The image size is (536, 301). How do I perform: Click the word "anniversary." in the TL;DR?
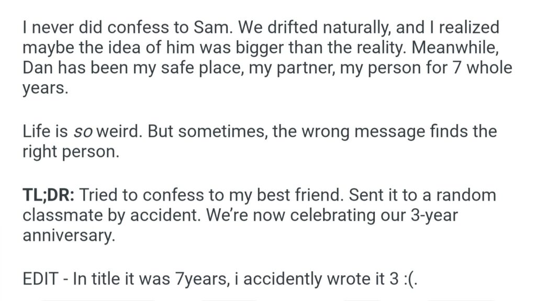click(68, 236)
